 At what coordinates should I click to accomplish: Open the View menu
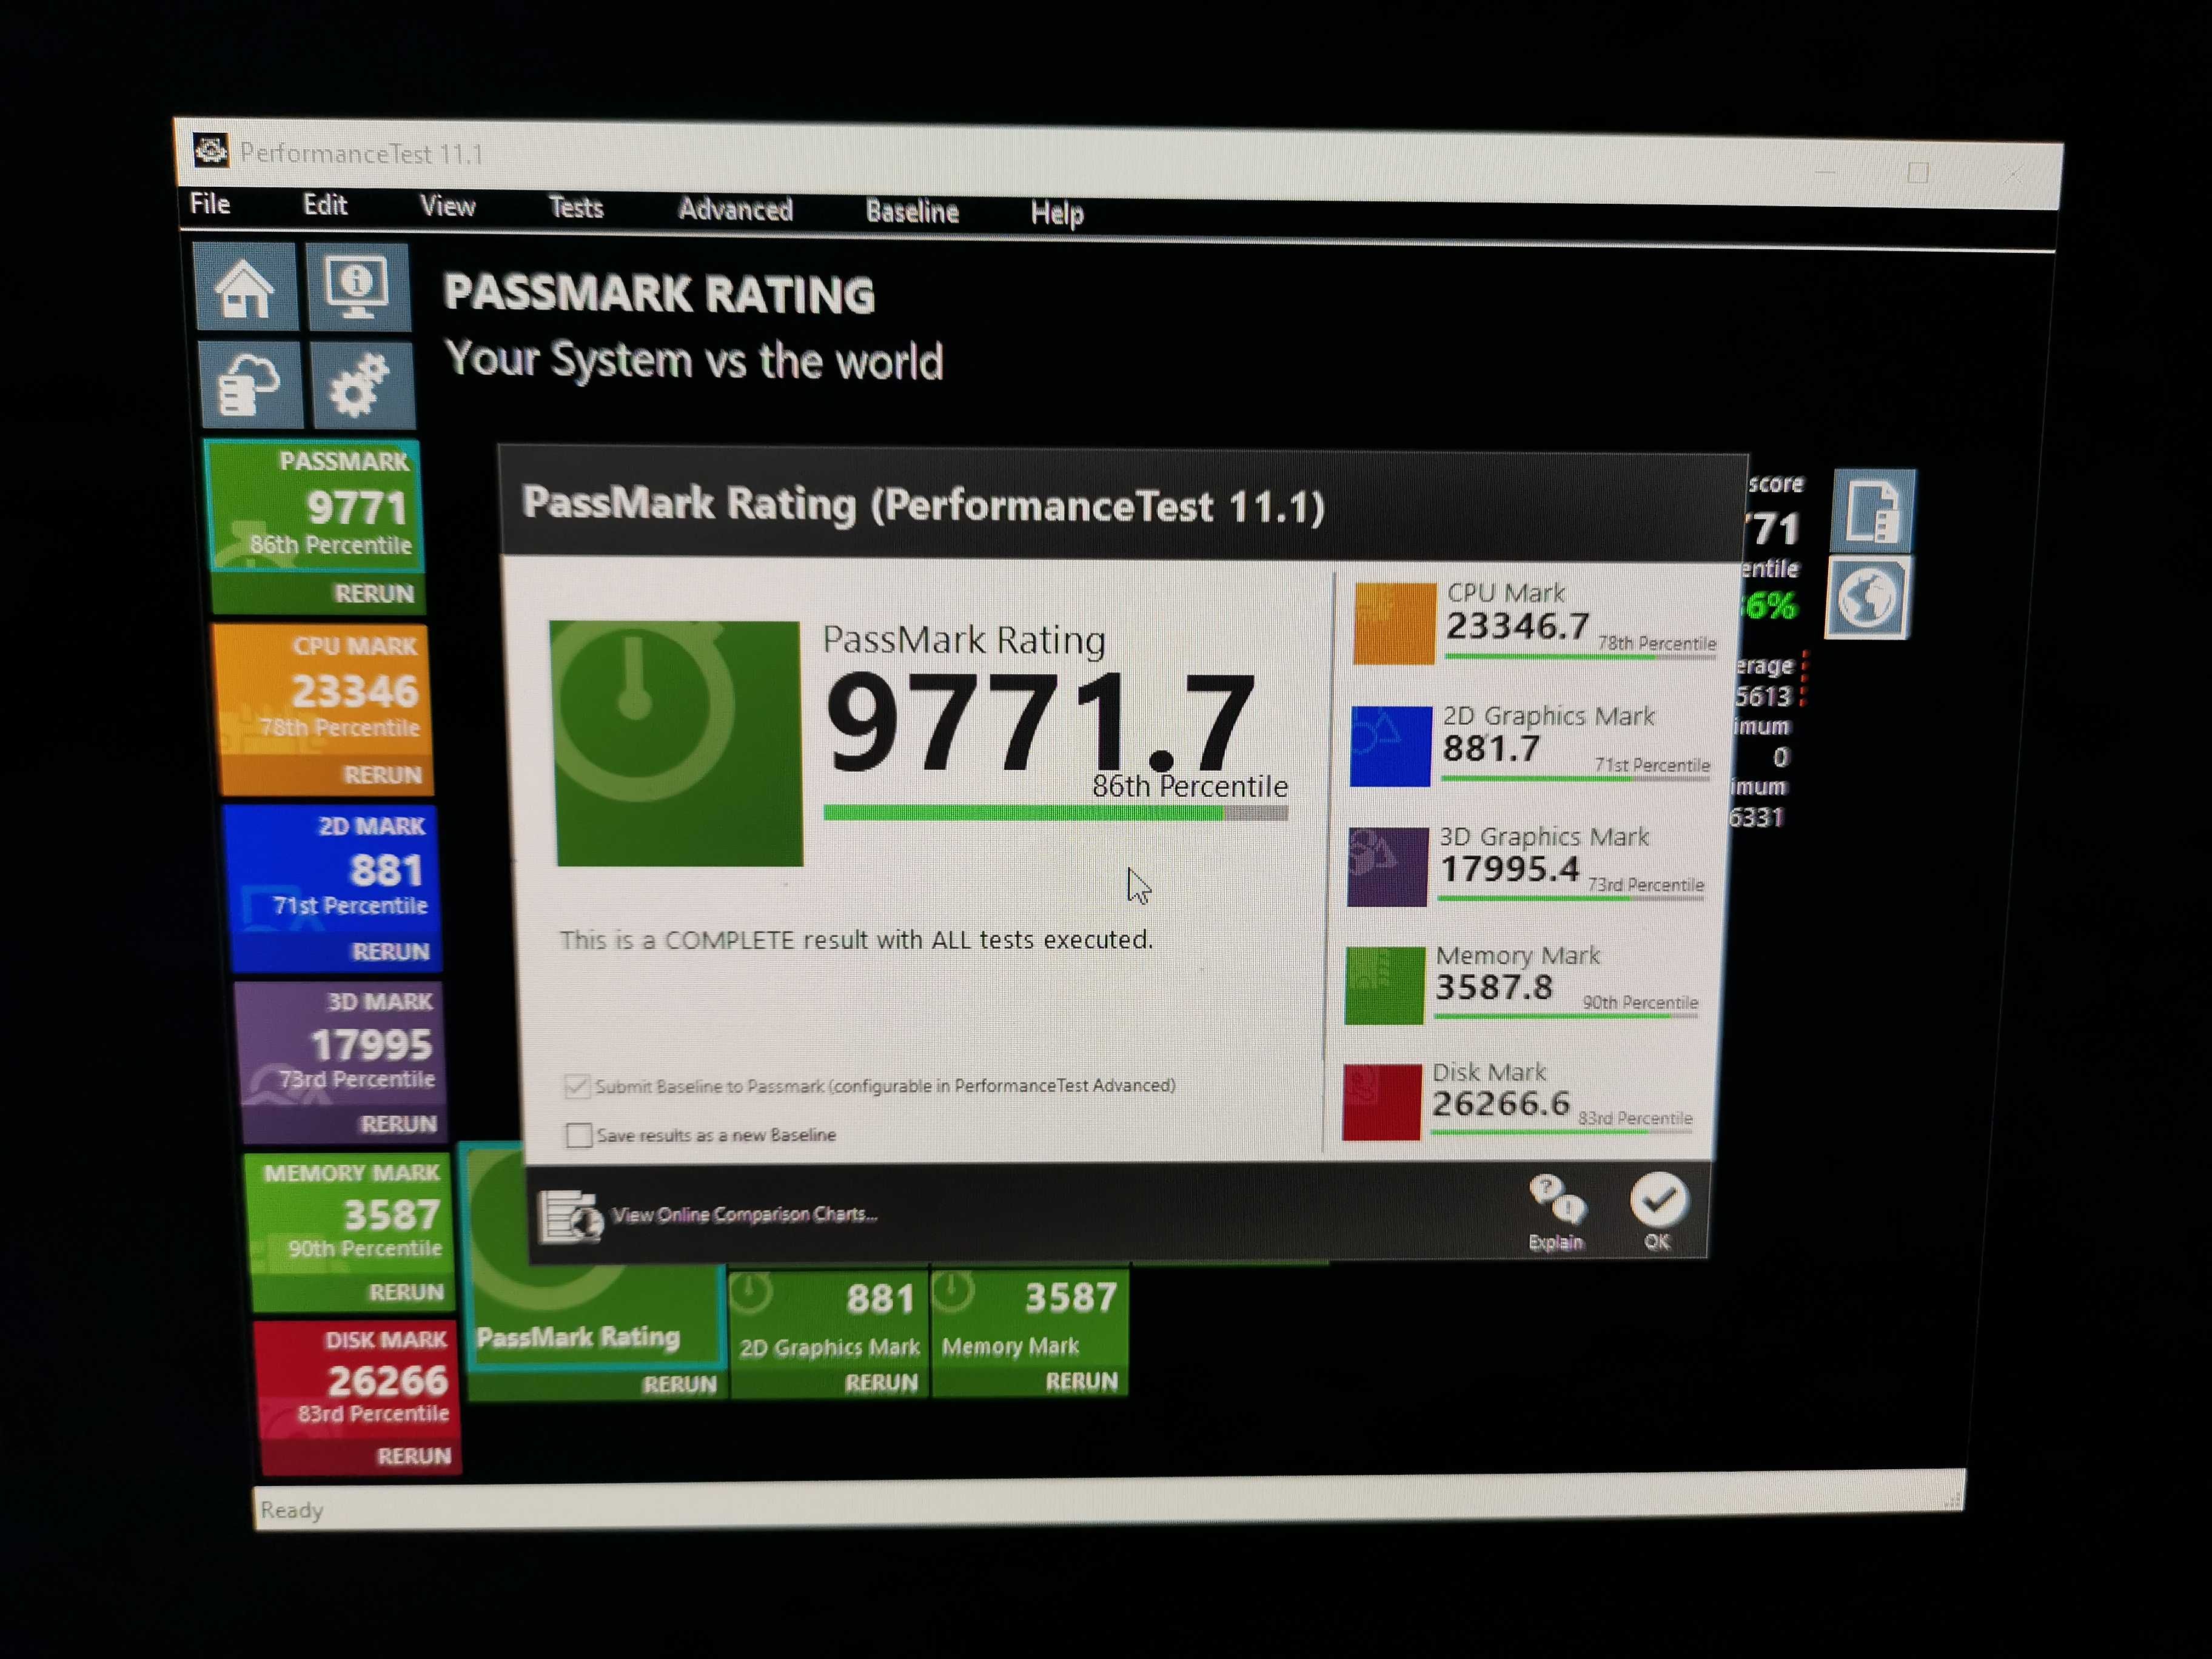(447, 206)
